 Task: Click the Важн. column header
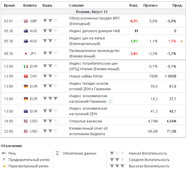tap(47, 6)
